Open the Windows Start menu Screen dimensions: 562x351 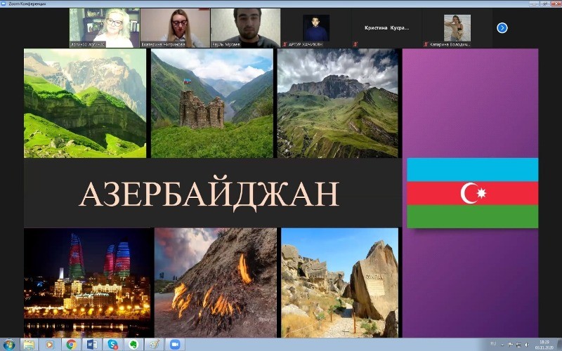click(8, 345)
